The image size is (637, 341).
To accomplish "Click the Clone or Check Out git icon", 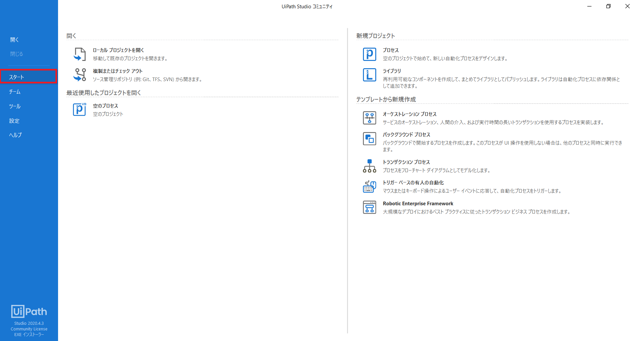I will click(80, 75).
